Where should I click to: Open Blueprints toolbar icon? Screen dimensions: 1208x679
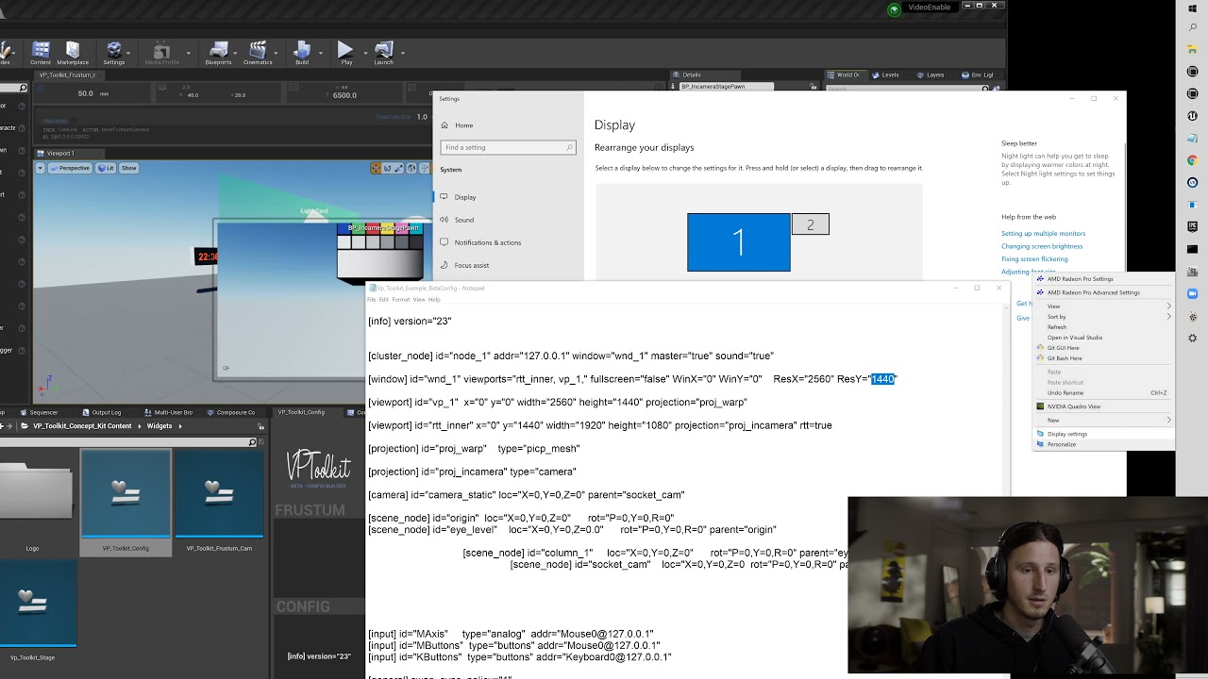[218, 53]
